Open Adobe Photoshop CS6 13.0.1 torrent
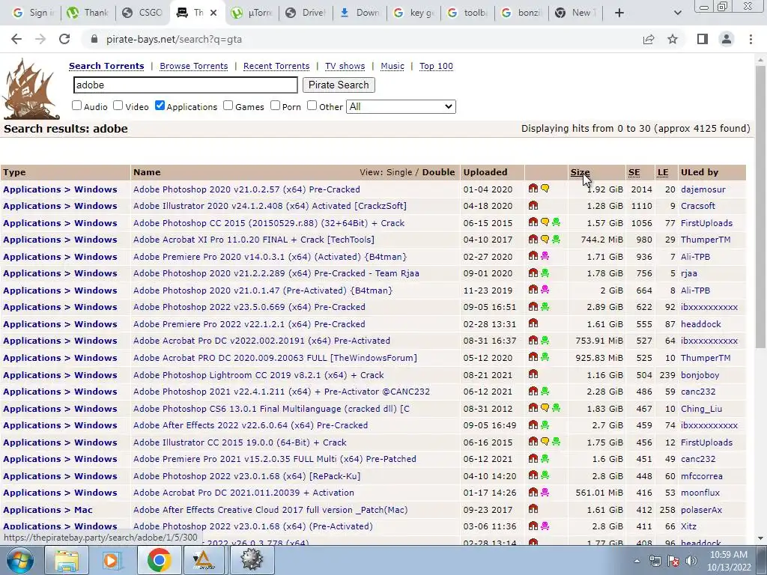The image size is (767, 575). [271, 408]
